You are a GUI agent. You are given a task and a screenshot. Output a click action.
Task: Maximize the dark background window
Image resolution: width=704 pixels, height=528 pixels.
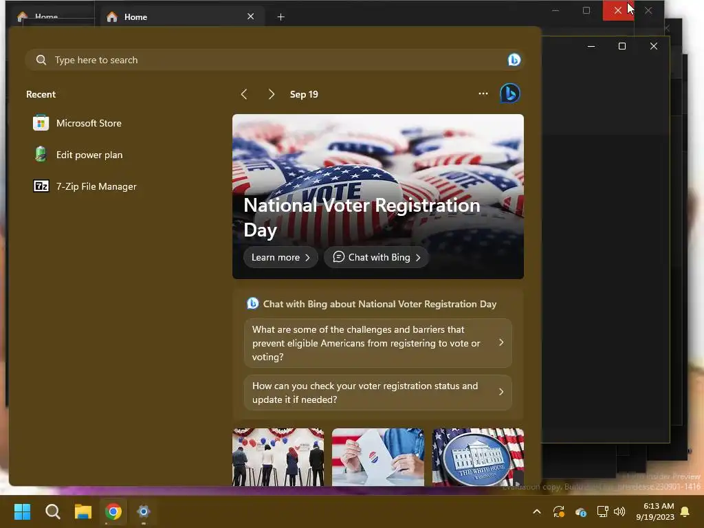[x=621, y=46]
